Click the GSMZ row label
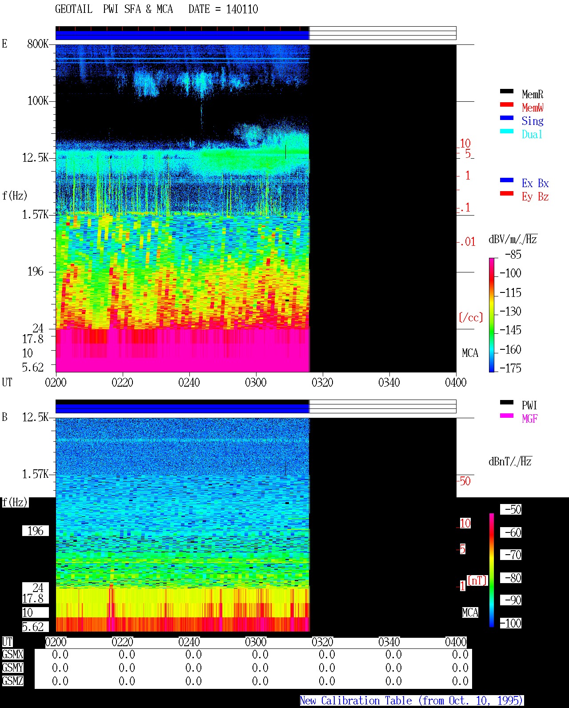The width and height of the screenshot is (569, 708). pos(12,681)
